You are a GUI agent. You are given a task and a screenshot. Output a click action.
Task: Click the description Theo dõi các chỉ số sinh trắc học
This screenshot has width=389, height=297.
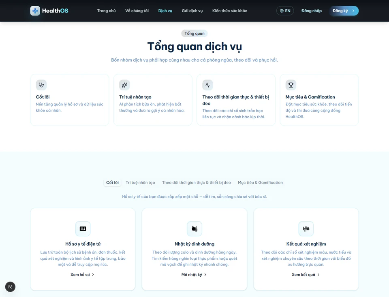[234, 113]
